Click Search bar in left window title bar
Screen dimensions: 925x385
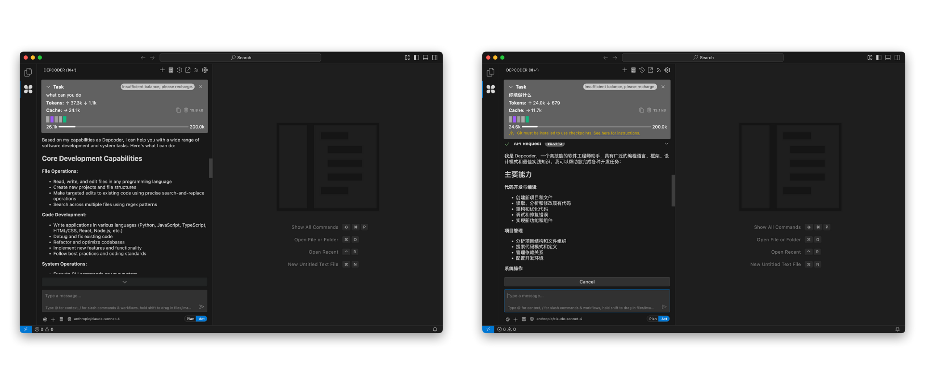[240, 58]
